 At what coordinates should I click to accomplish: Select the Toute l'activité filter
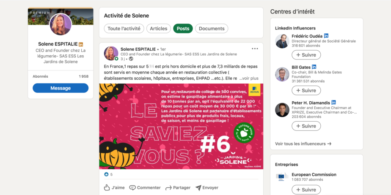click(x=124, y=29)
